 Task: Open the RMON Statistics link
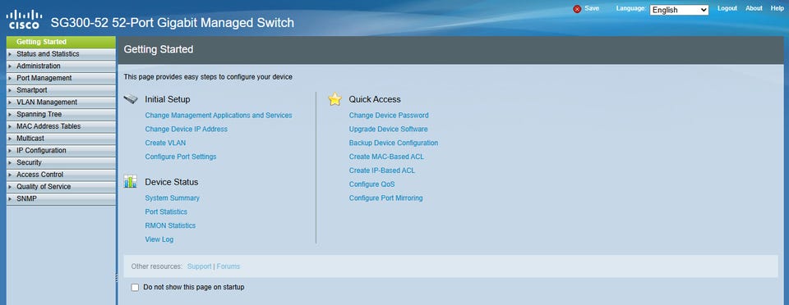coord(170,225)
